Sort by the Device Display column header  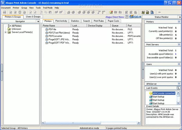pos(99,26)
